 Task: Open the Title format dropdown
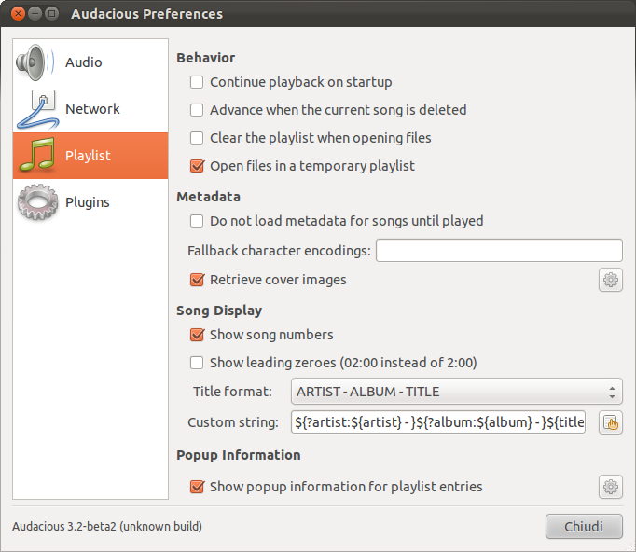click(456, 392)
